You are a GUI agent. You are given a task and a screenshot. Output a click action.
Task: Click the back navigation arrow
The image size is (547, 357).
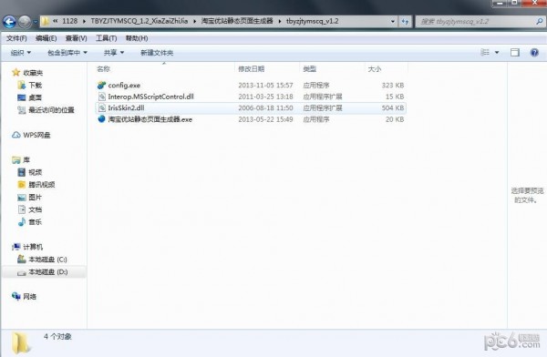click(x=9, y=22)
